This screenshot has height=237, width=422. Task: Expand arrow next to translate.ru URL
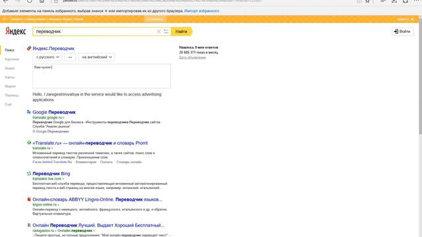pos(52,148)
